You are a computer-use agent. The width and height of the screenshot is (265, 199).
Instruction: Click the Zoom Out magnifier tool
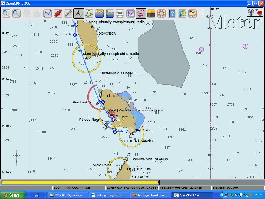(16, 13)
